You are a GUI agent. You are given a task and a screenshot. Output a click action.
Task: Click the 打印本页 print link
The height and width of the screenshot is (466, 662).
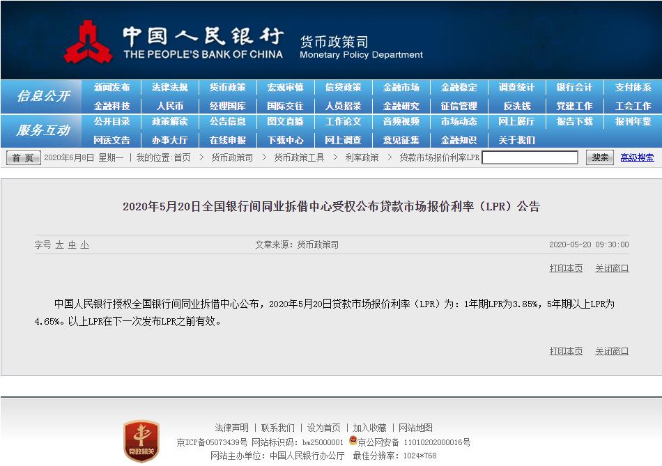[566, 268]
